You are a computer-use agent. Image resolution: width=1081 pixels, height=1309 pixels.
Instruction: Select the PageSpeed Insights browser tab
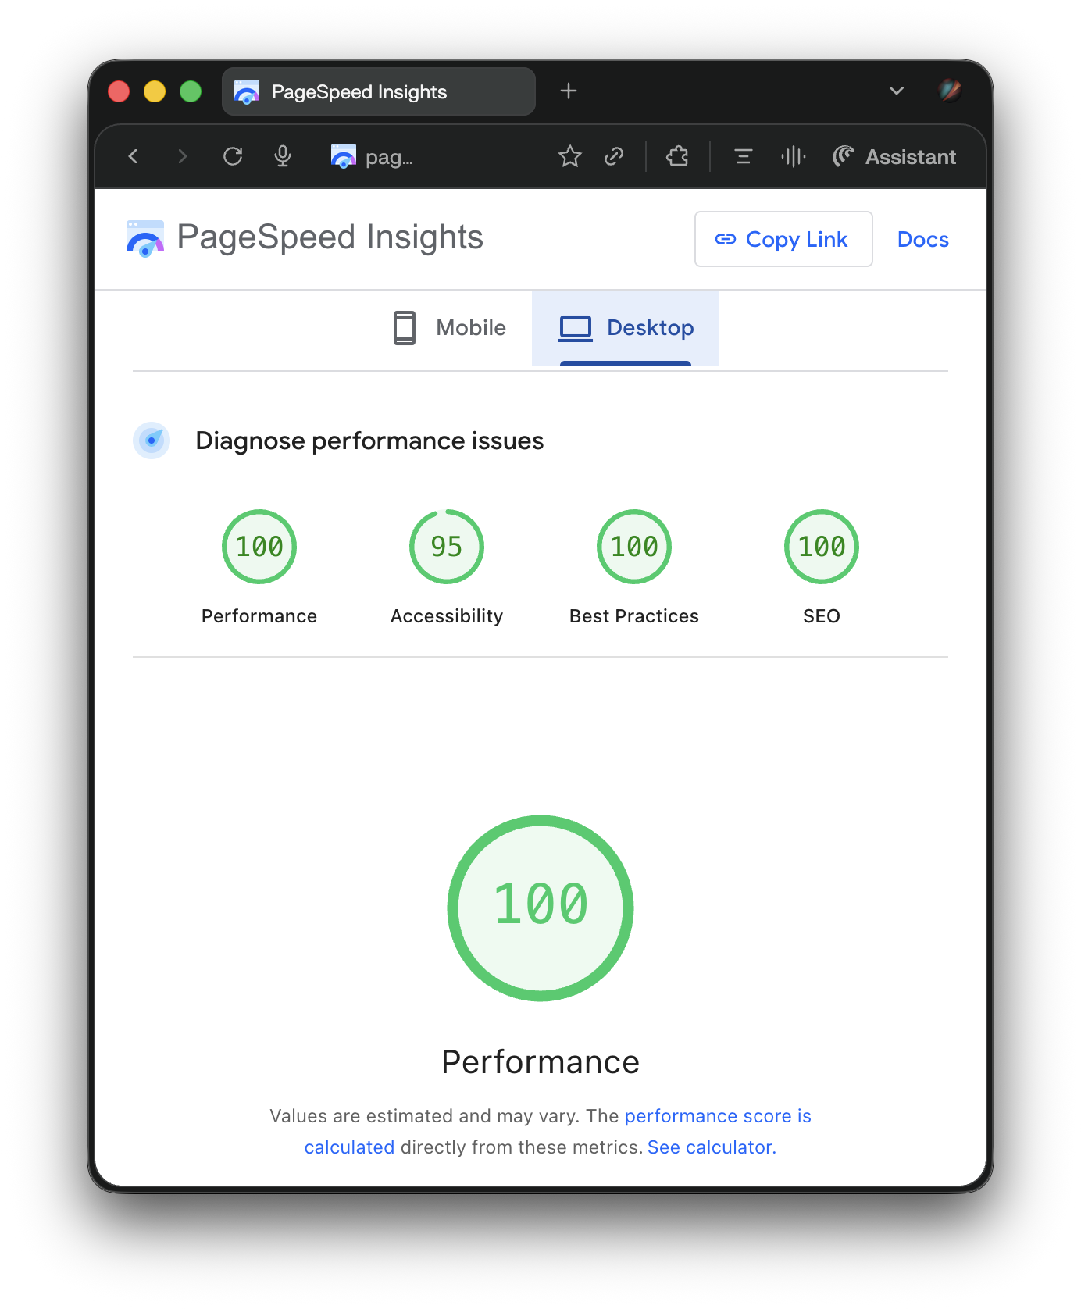[379, 91]
